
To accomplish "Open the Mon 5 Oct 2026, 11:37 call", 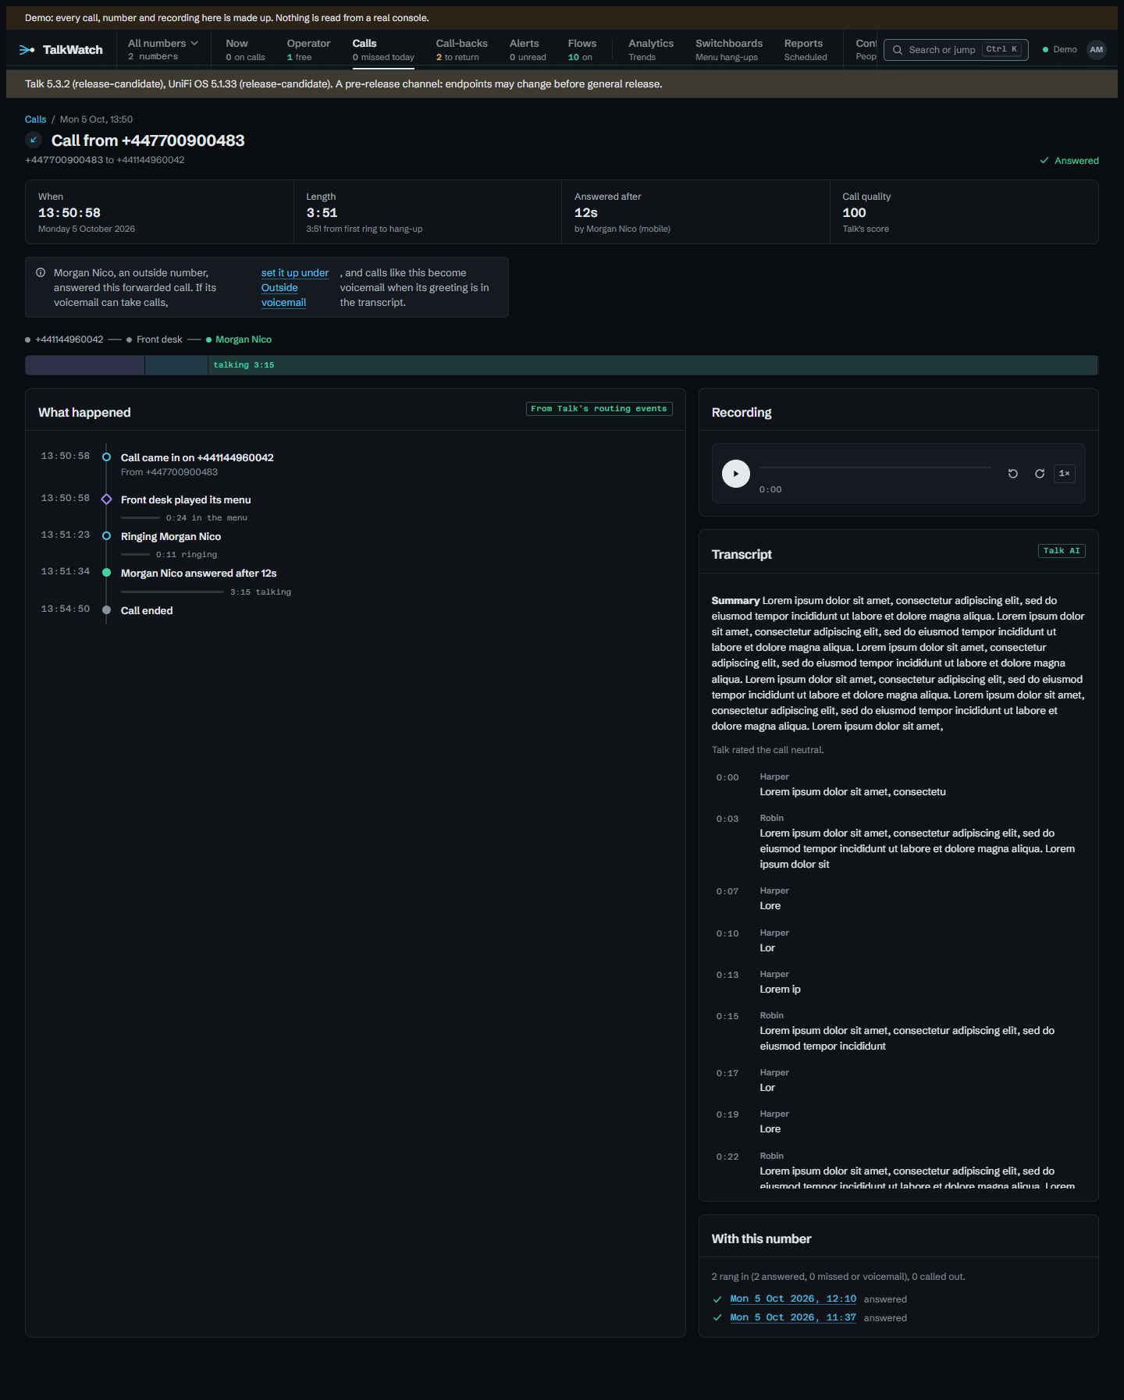I will [793, 1318].
